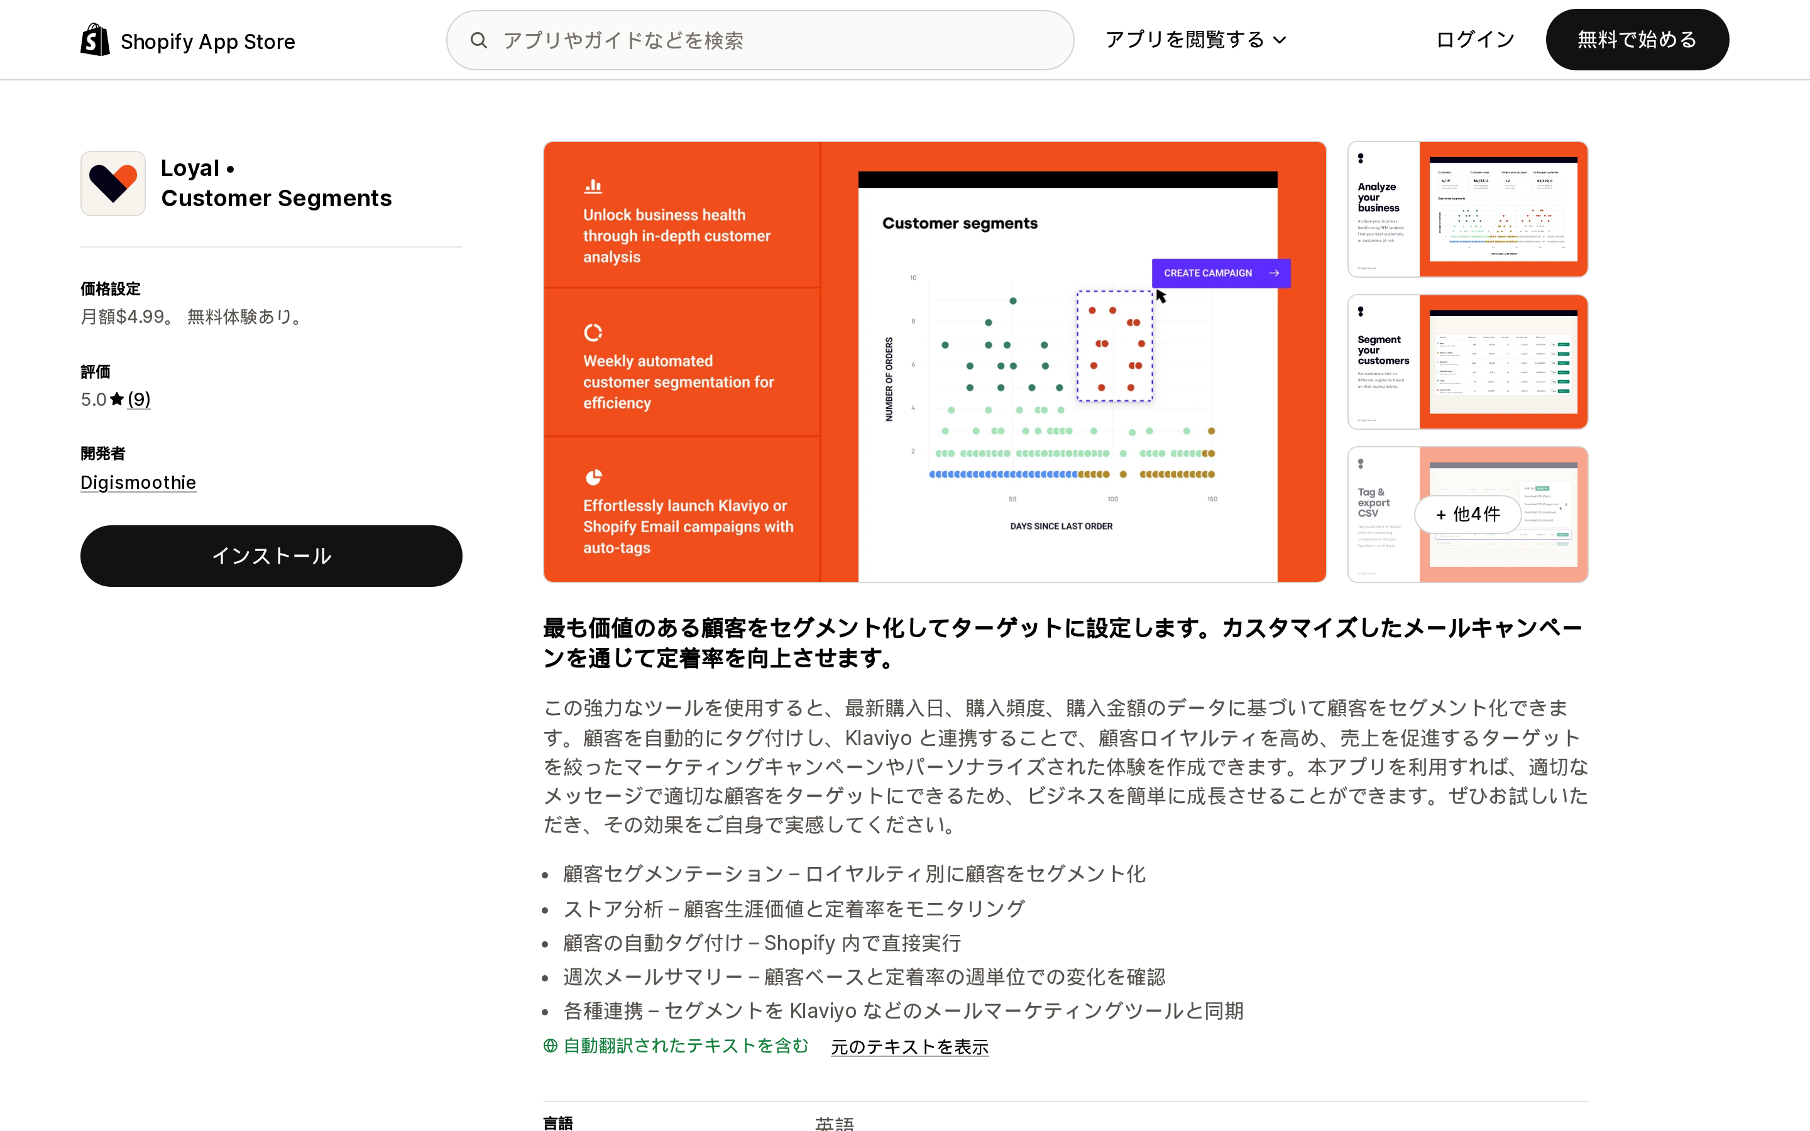Viewport: 1810px width, 1131px height.
Task: Click the bar chart icon in main screenshot
Action: [593, 185]
